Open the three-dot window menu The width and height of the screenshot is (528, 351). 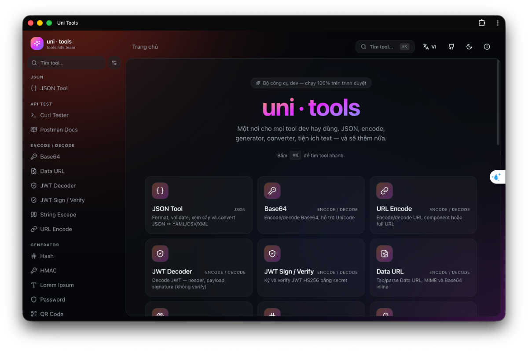498,23
